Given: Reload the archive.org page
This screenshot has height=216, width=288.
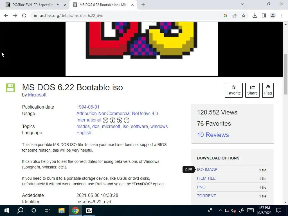Looking at the screenshot, I should pyautogui.click(x=24, y=16).
